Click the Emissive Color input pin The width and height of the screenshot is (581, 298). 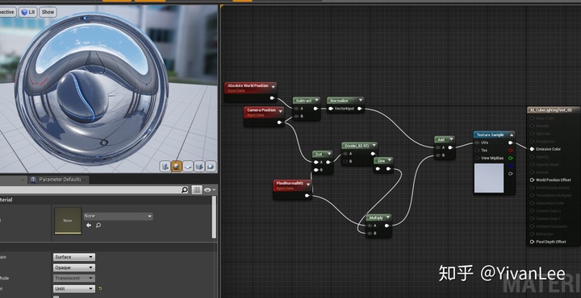click(x=532, y=149)
